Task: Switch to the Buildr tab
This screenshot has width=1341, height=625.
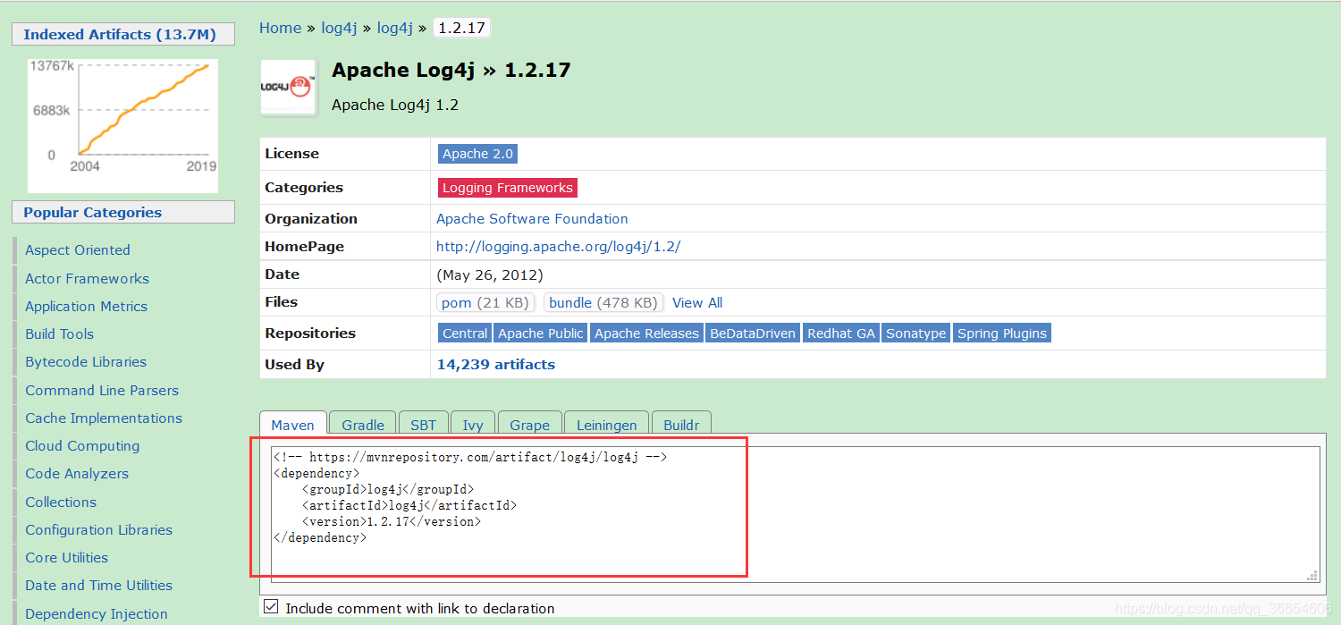Action: [x=681, y=425]
